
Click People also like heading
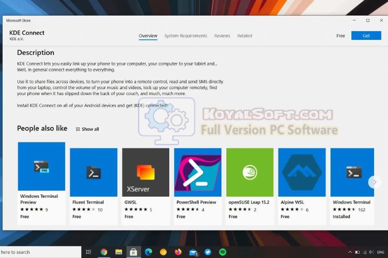point(42,128)
